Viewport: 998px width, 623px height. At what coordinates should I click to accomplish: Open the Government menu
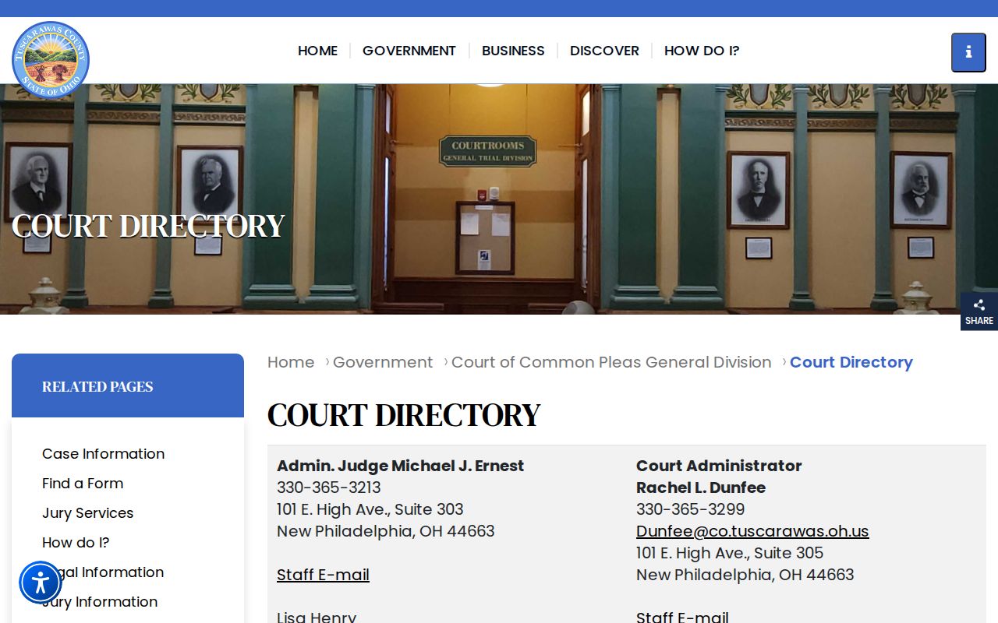409,51
